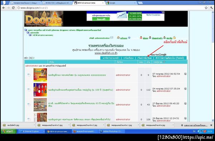Screen dimensions: 215x141
Task: Open the topic with 9 views
Action: (x=77, y=75)
